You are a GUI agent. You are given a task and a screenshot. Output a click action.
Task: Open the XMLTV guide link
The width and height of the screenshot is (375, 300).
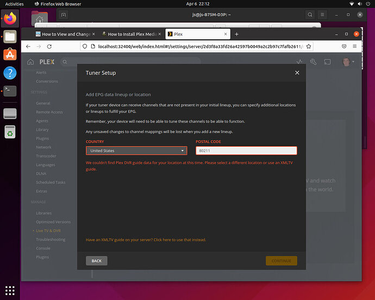pos(146,240)
